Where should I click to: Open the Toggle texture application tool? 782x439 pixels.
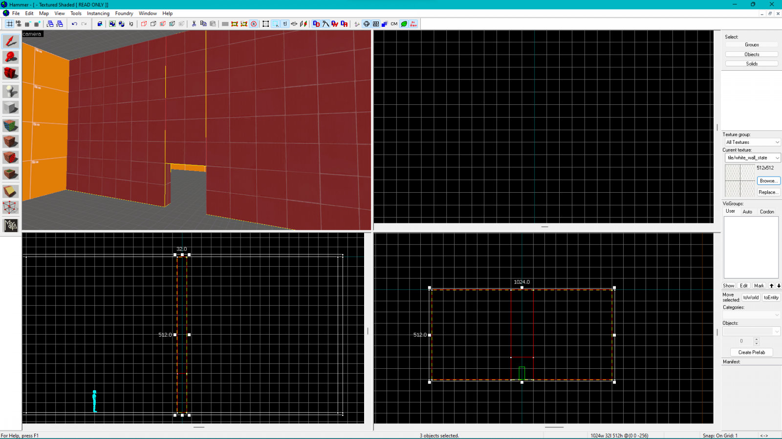tap(11, 125)
